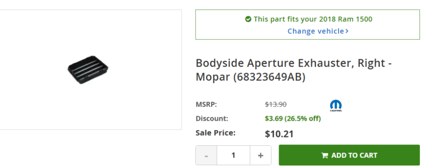Screen dimensions: 422x168
Task: Click the shopping cart icon in the button
Action: [x=324, y=155]
